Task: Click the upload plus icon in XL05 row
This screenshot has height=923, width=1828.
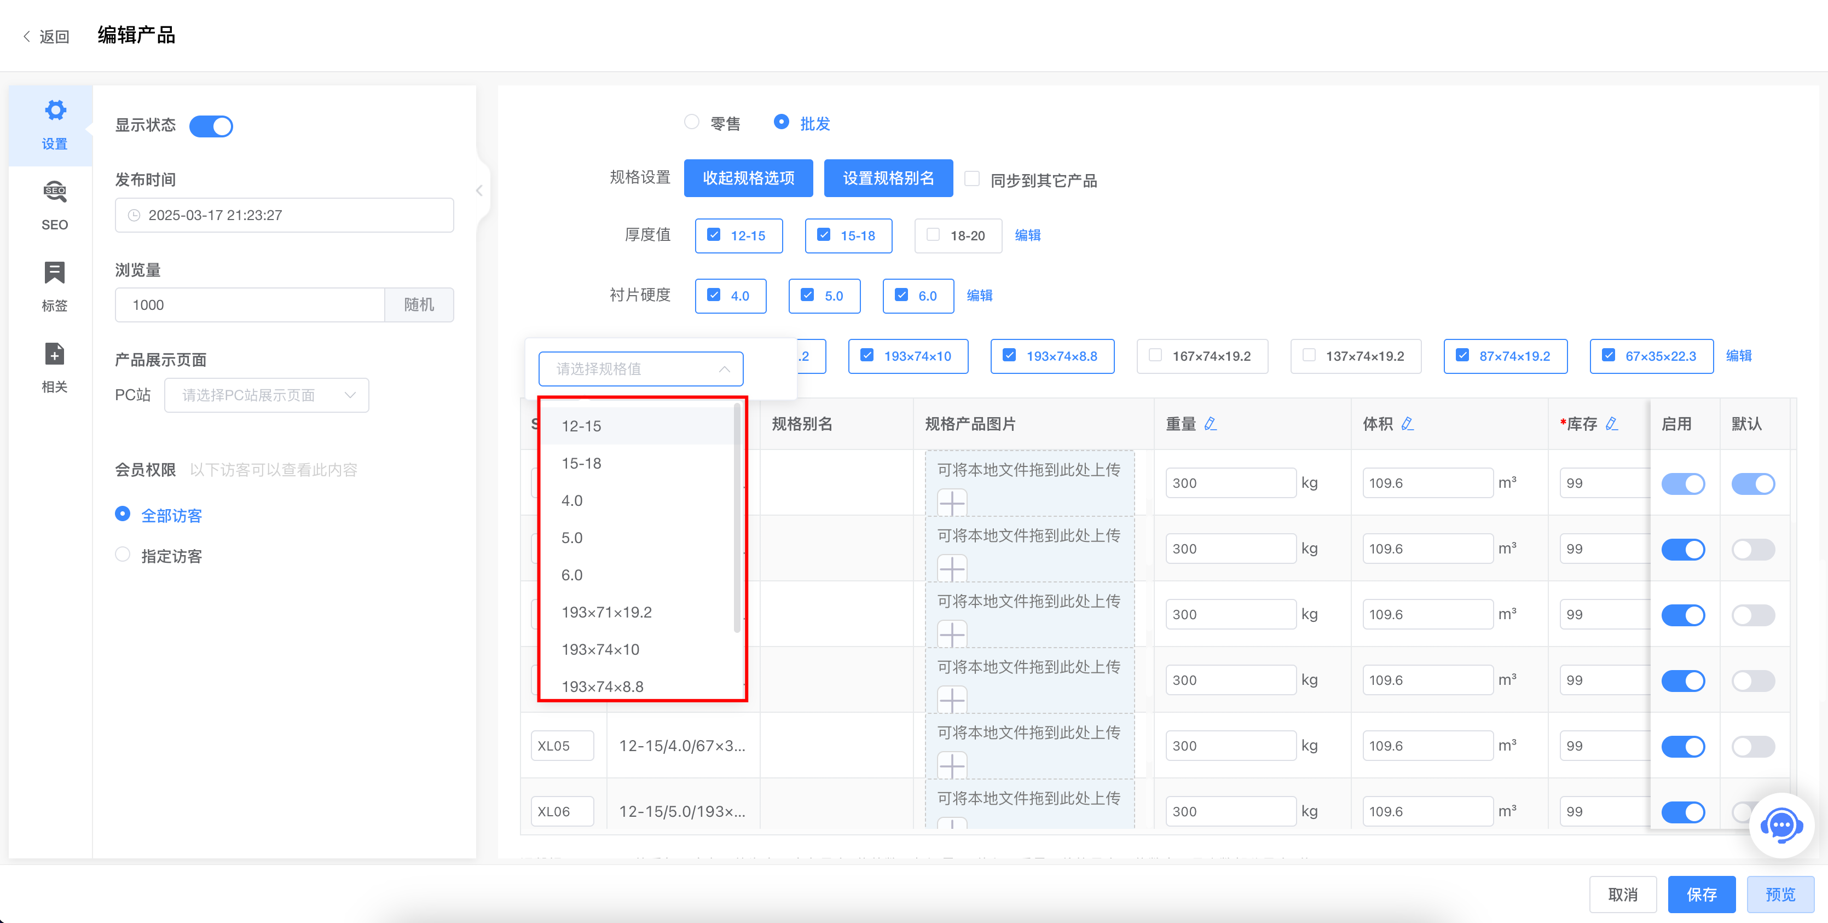Action: [952, 765]
